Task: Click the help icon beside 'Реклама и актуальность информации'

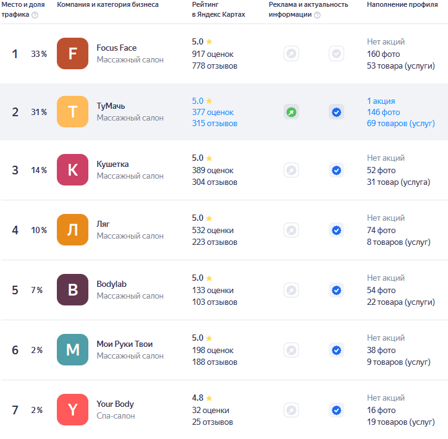Action: point(317,15)
